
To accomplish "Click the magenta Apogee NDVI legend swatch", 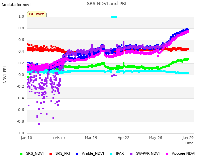I will [x=167, y=154].
